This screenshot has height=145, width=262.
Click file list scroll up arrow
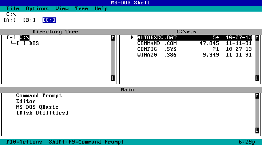tap(257, 37)
